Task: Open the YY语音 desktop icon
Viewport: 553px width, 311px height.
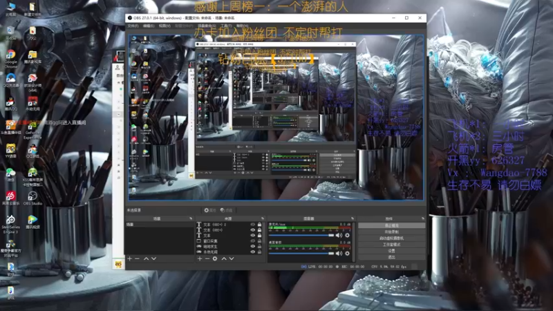Action: click(10, 151)
